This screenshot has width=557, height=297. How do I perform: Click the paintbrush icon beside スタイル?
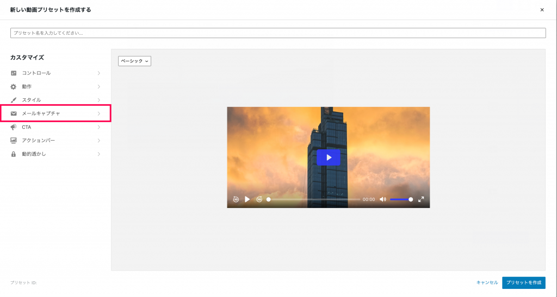click(x=14, y=100)
